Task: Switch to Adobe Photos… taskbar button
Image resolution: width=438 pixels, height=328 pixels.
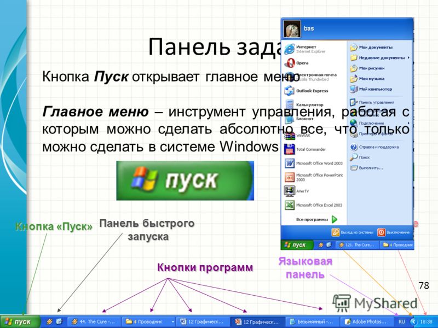Action: click(367, 321)
